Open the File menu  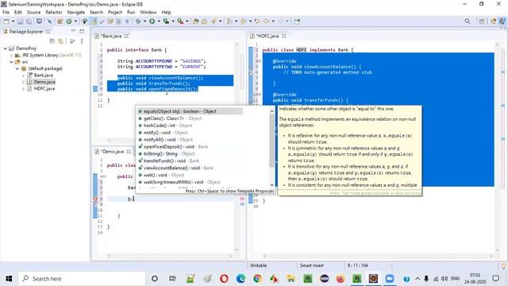(6, 13)
